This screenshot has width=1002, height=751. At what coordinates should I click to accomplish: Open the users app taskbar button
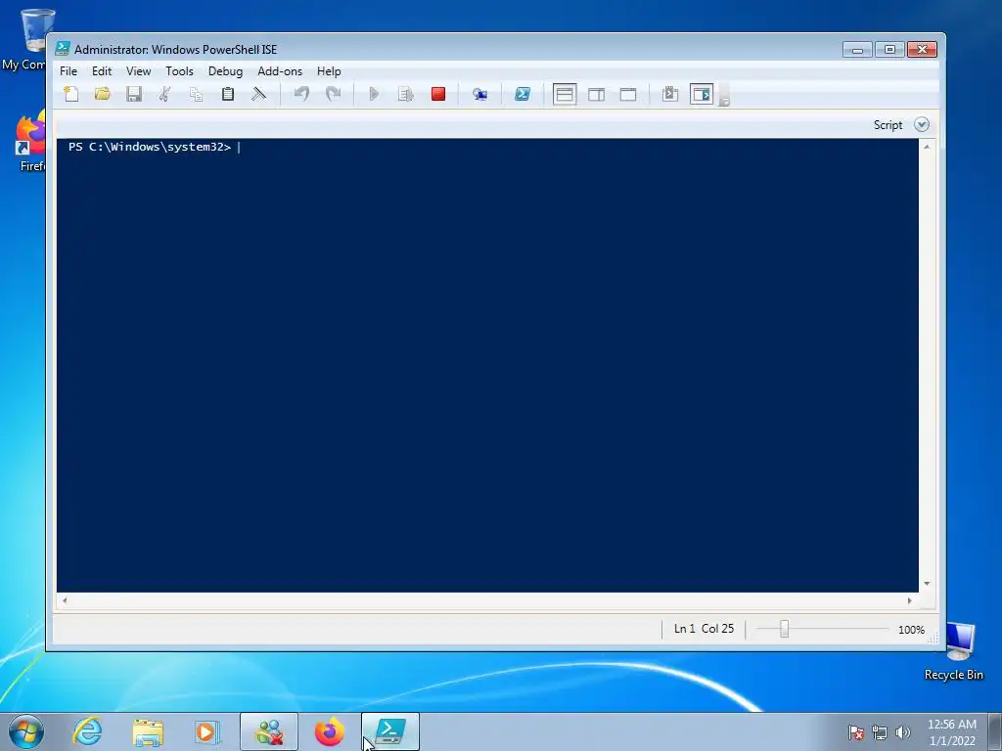pos(269,731)
